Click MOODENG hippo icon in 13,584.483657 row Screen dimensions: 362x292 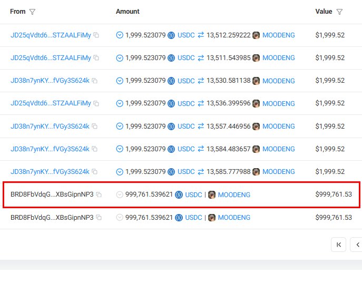click(256, 149)
